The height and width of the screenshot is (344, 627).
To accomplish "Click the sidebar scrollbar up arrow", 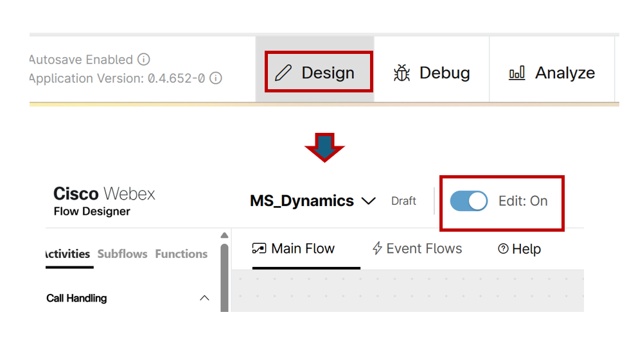I will tap(224, 235).
